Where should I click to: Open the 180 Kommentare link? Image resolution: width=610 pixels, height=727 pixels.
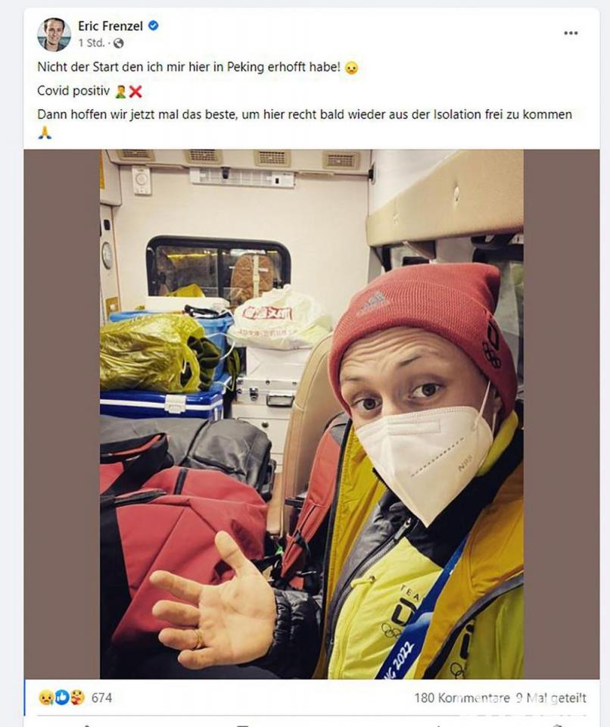click(462, 697)
